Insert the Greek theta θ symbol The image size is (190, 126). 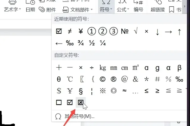pos(59,79)
